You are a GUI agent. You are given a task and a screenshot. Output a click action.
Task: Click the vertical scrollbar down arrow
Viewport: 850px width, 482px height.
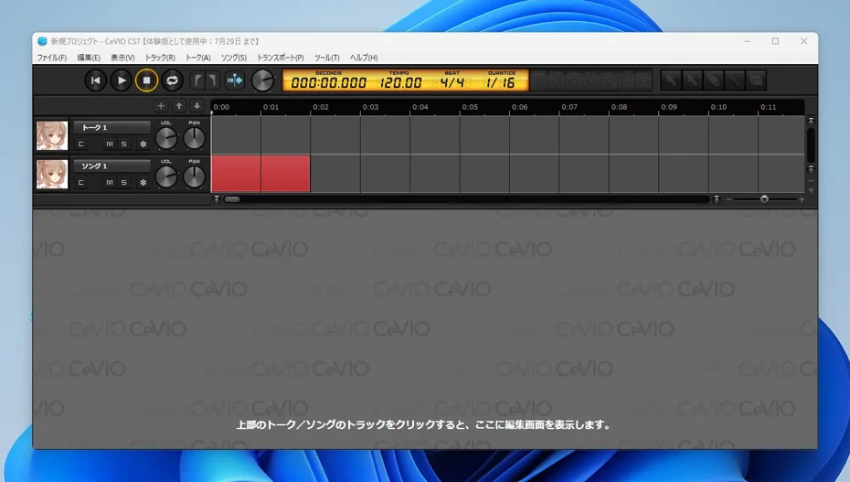(x=811, y=169)
